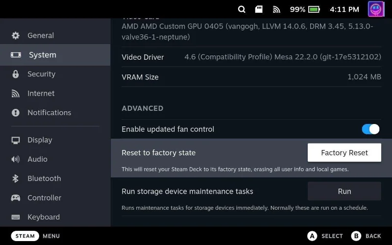Click the wireless signal status icon

[277, 9]
